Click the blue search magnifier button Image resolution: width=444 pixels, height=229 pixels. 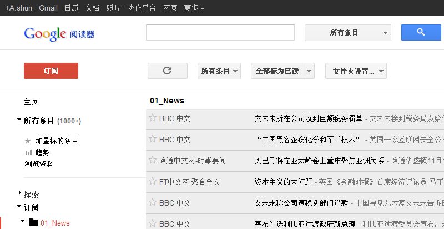[x=421, y=33]
